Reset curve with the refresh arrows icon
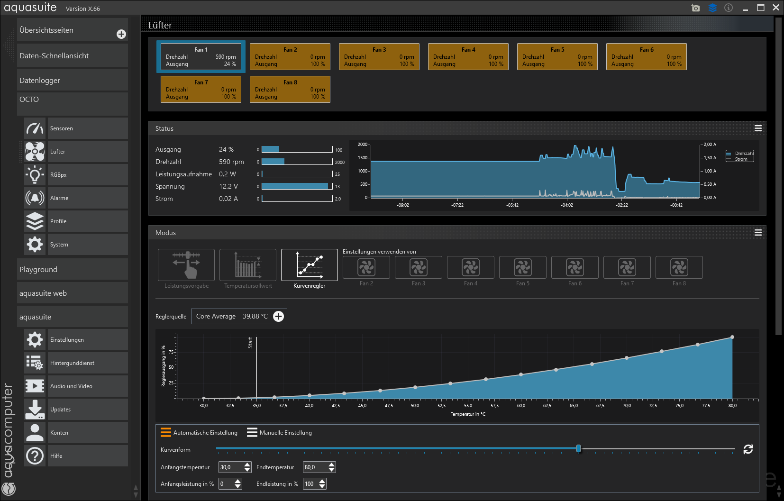784x501 pixels. 748,449
